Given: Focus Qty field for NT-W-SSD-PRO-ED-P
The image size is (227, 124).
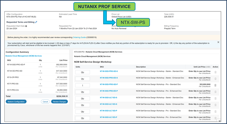Looking at the screenshot, I should point(82,92).
